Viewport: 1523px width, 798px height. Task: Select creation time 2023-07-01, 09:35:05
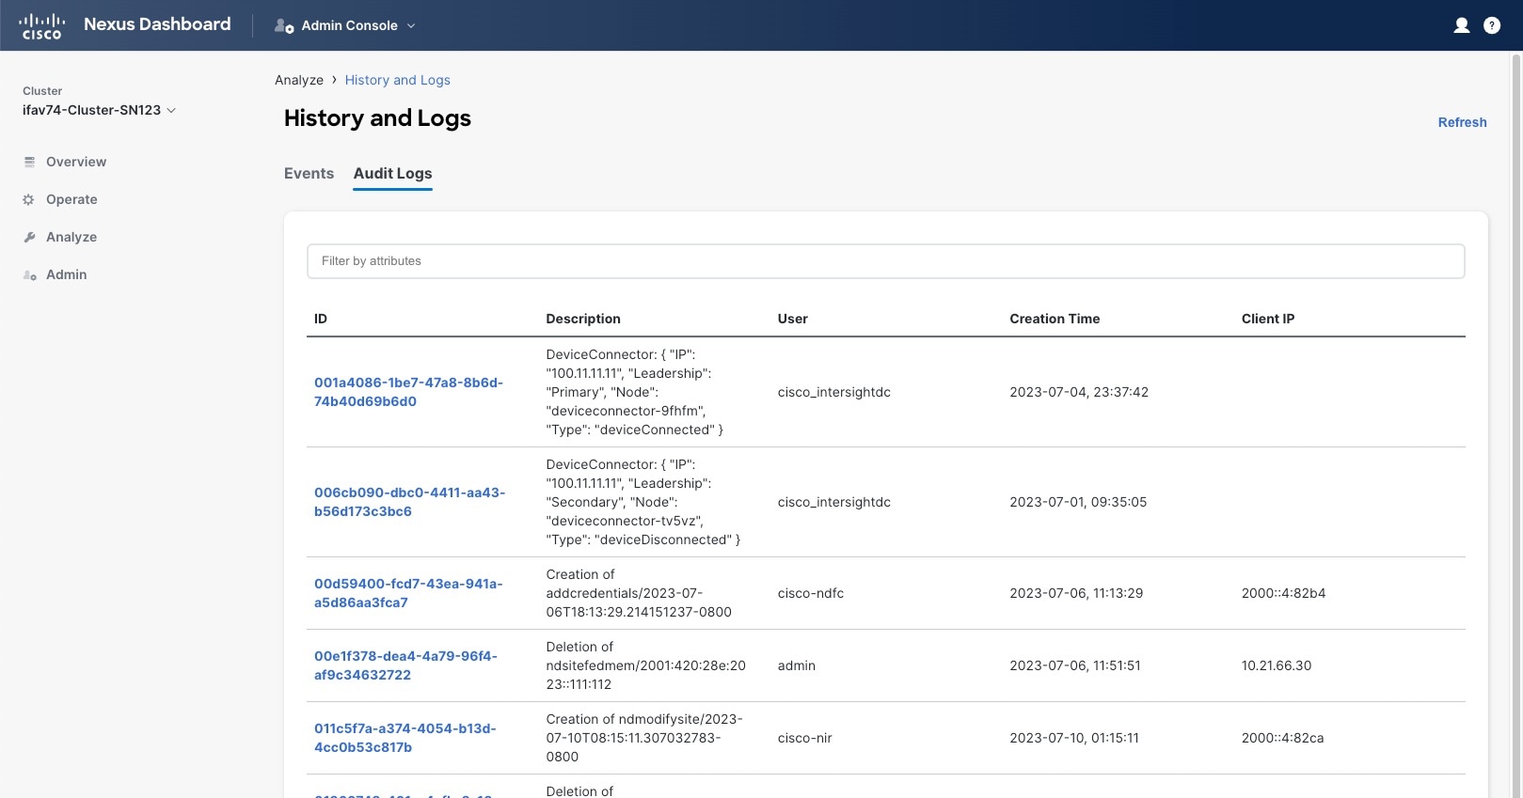tap(1078, 502)
